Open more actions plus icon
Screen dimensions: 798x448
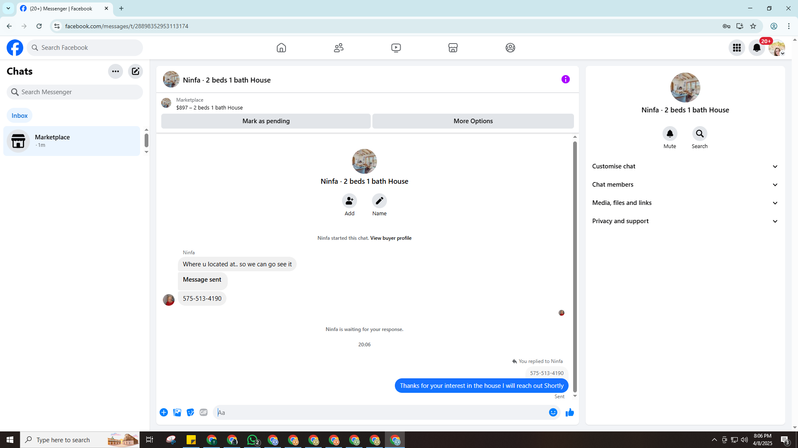[164, 412]
